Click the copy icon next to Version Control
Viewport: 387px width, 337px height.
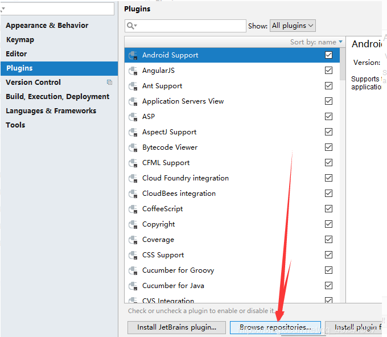coord(110,82)
